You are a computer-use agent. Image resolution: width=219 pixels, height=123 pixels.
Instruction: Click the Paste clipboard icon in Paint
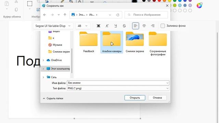click(x=7, y=4)
